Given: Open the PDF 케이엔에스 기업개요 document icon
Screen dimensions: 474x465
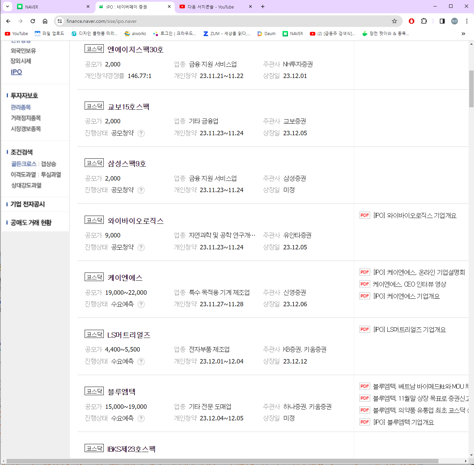Looking at the screenshot, I should tap(364, 296).
